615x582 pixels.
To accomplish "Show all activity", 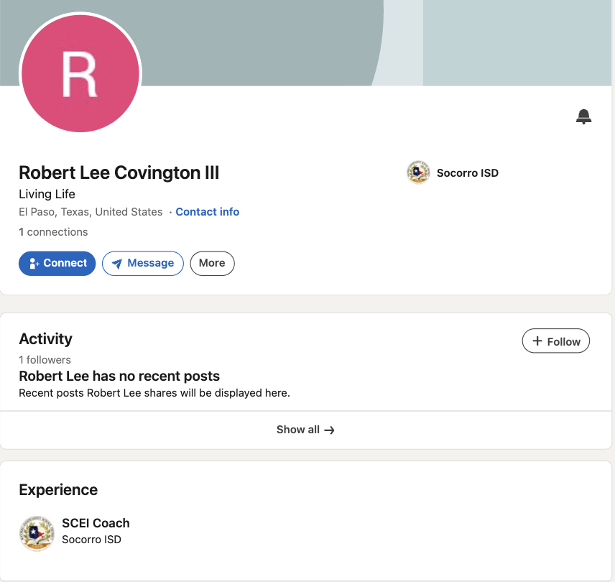I will click(305, 430).
